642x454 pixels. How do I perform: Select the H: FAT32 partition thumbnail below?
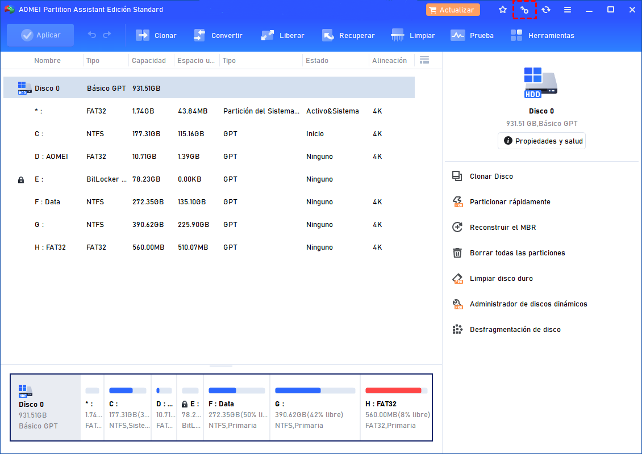(x=396, y=407)
